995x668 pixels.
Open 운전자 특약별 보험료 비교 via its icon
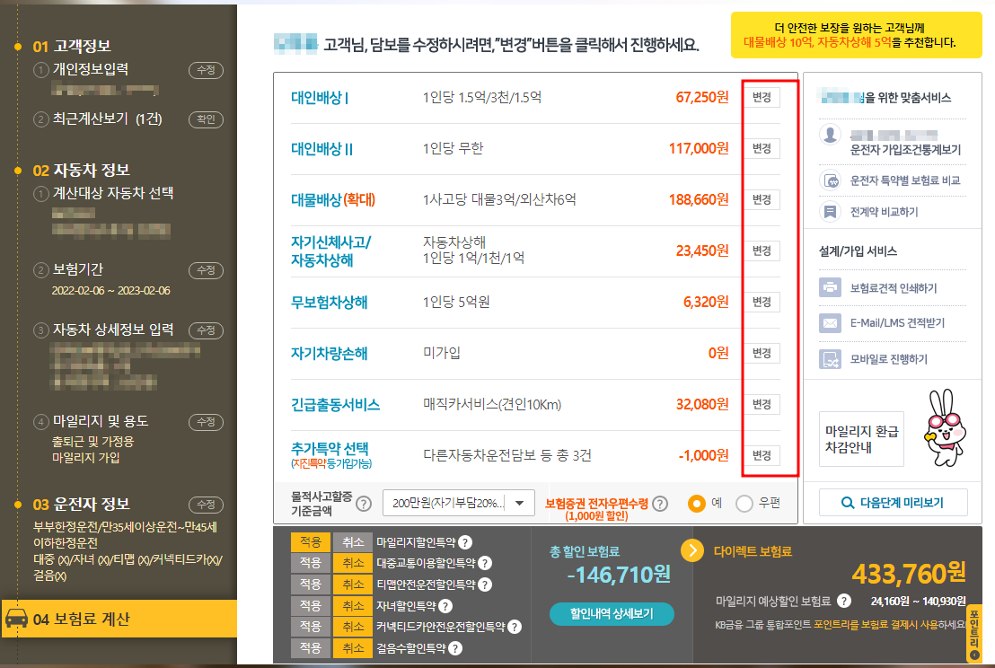coord(831,180)
